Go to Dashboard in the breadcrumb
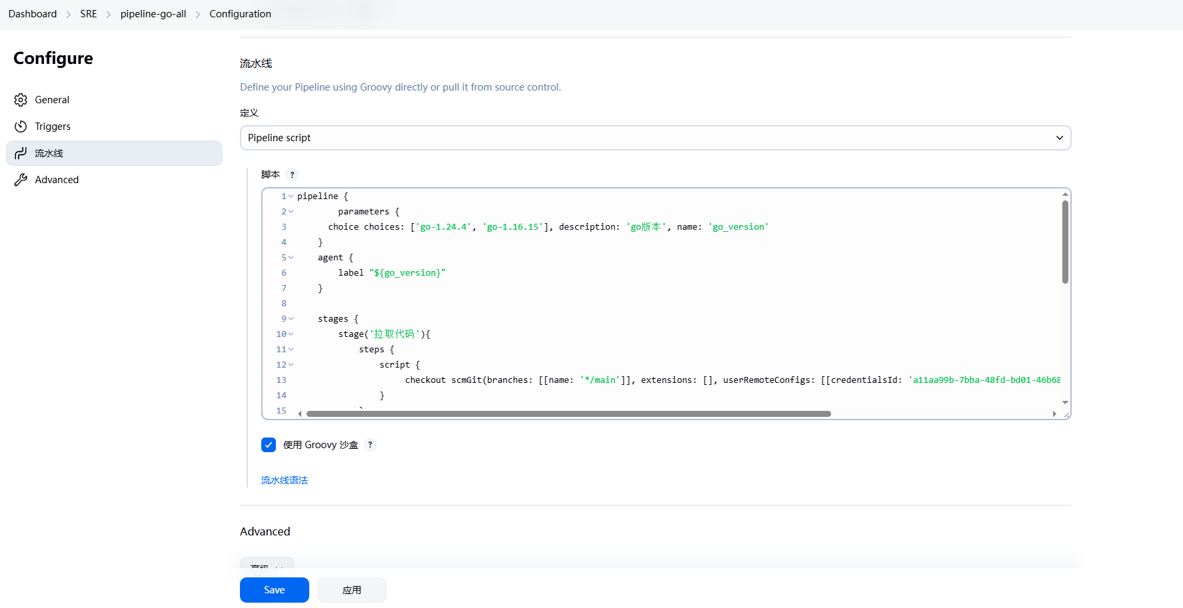Screen dimensions: 1183x608 tap(33, 14)
